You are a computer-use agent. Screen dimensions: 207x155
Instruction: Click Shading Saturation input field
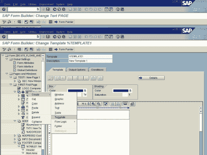[125, 95]
